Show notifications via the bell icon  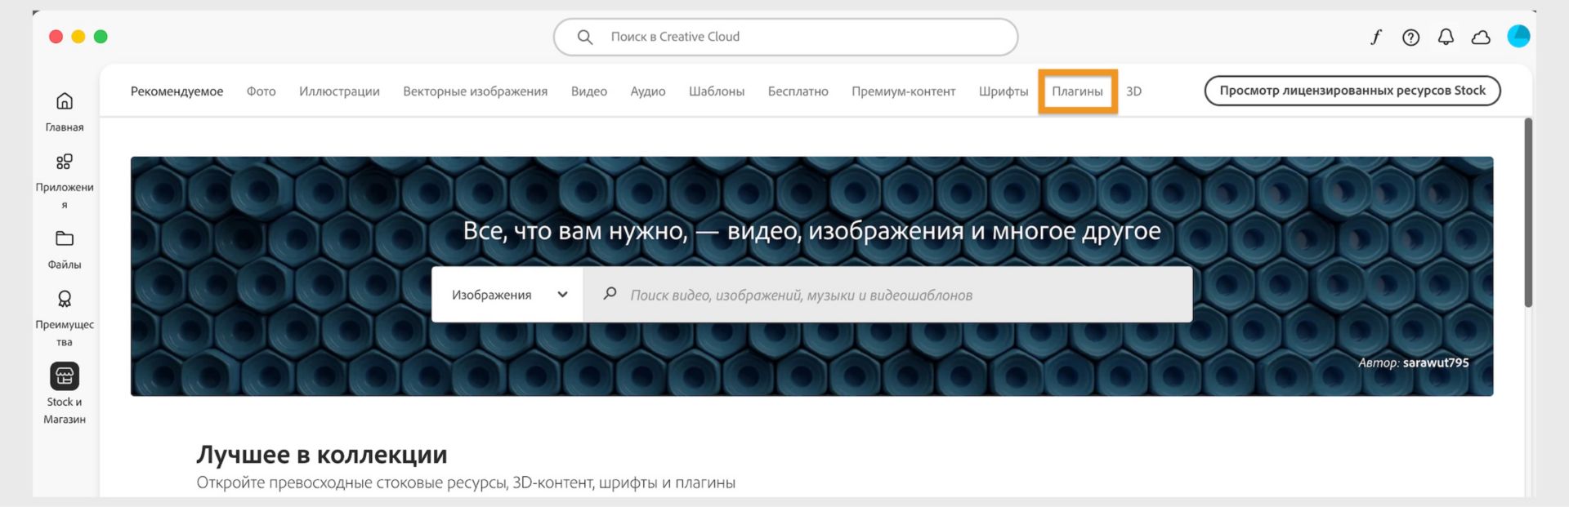coord(1446,37)
